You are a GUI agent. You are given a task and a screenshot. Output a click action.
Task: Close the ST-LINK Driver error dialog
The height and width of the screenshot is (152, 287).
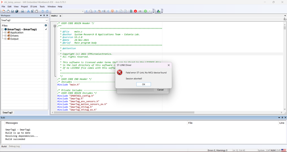pos(169,65)
